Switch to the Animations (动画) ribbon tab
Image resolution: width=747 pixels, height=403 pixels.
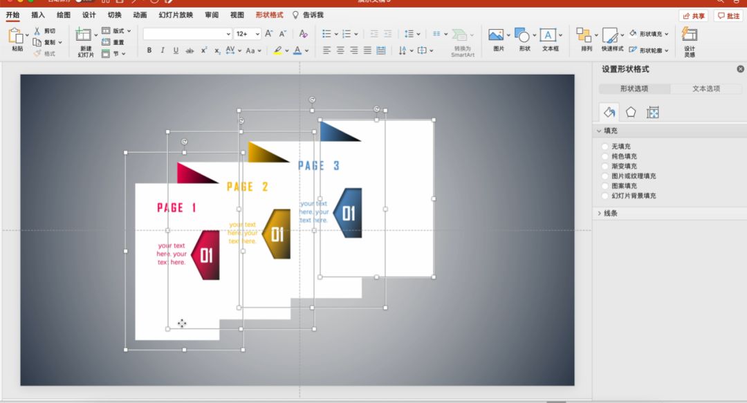pyautogui.click(x=140, y=15)
